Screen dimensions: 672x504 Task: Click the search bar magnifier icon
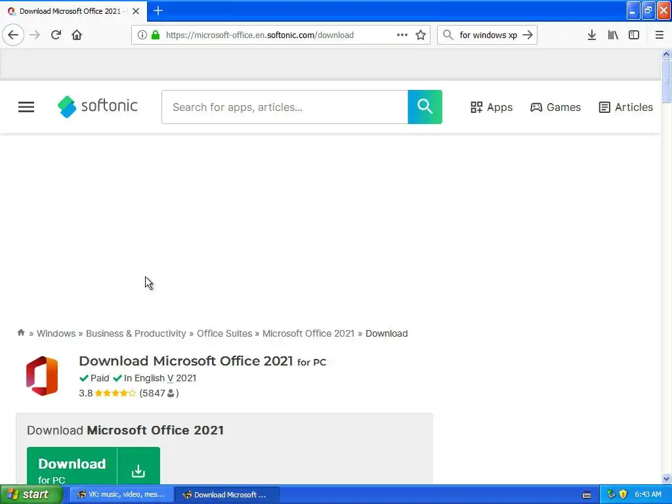448,35
